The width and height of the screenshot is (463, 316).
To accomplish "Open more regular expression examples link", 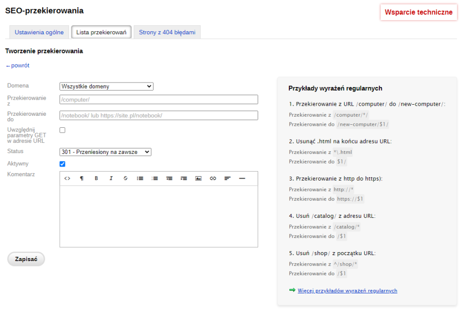I will 347,291.
